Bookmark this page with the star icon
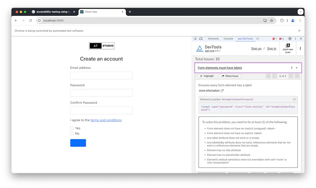The image size is (316, 188). point(272,20)
